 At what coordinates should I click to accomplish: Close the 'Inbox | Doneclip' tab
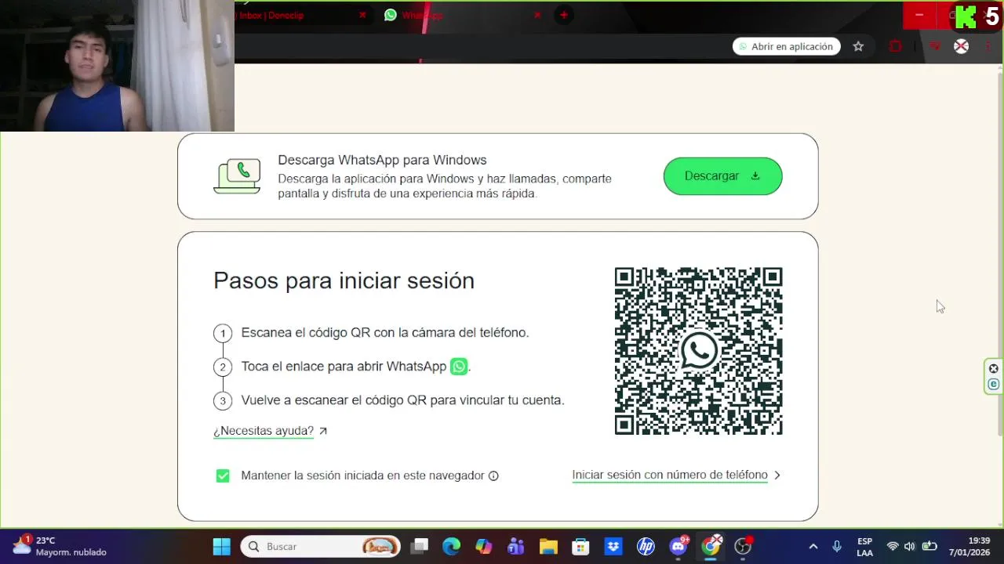(x=362, y=15)
